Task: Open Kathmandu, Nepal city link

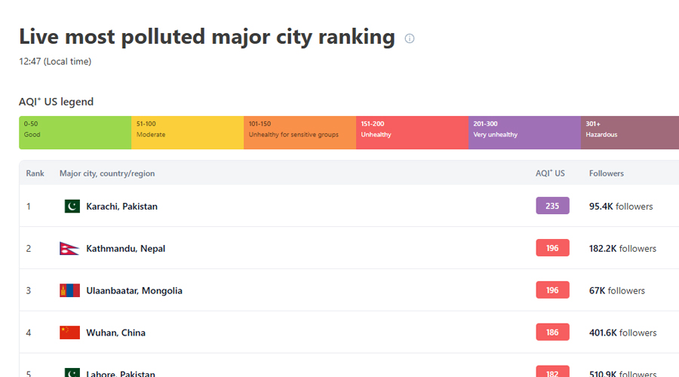Action: [125, 249]
